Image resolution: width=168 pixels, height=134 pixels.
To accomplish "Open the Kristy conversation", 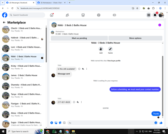I will point(23,67).
